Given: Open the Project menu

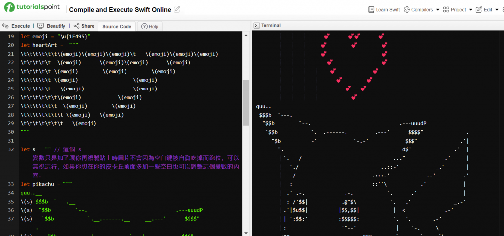Looking at the screenshot, I should pos(458,10).
